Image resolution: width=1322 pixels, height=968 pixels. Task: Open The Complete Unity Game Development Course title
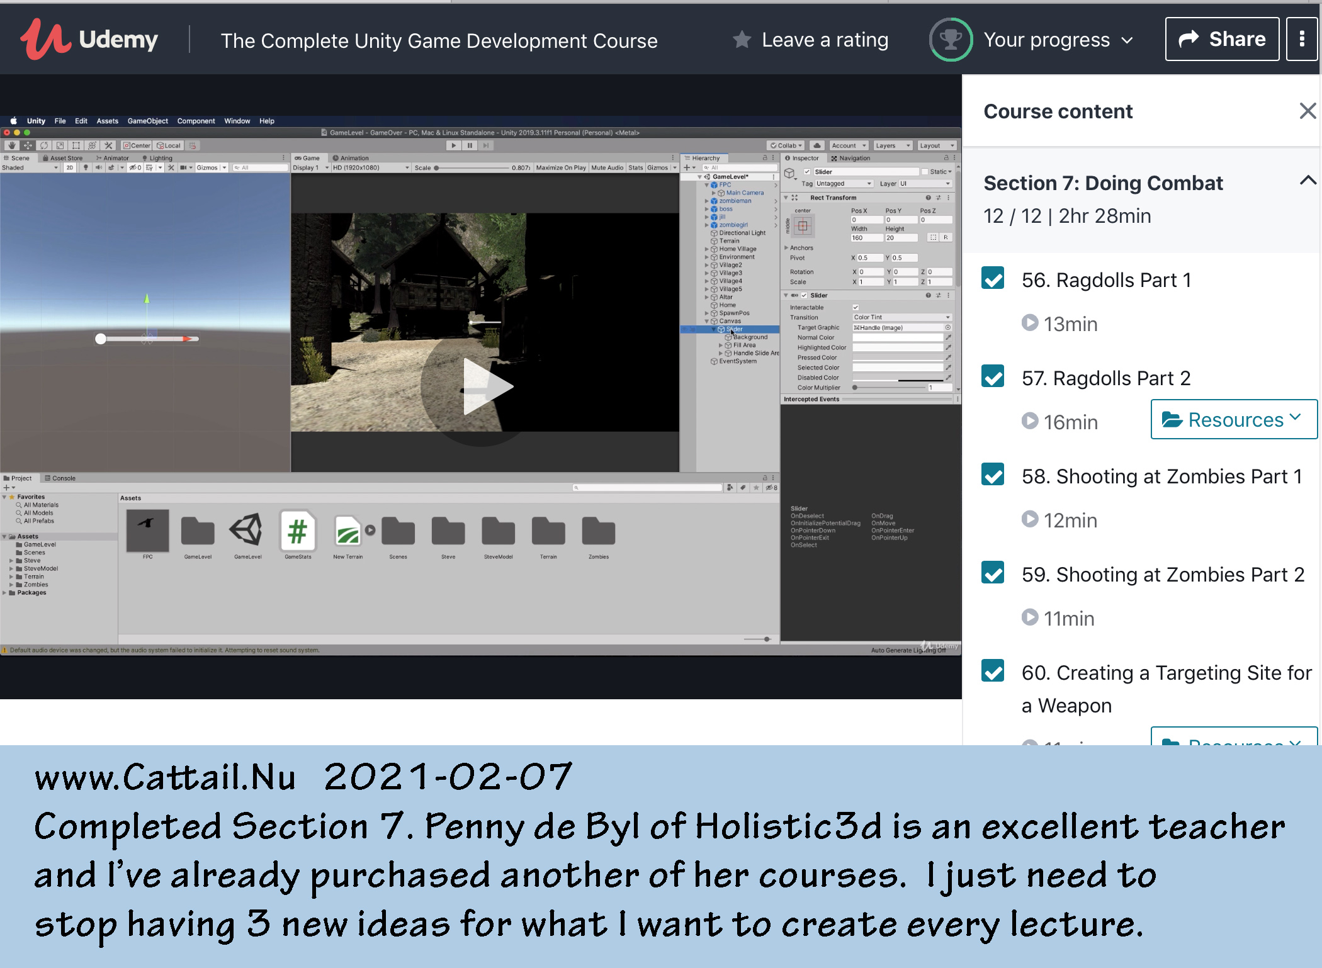point(439,41)
